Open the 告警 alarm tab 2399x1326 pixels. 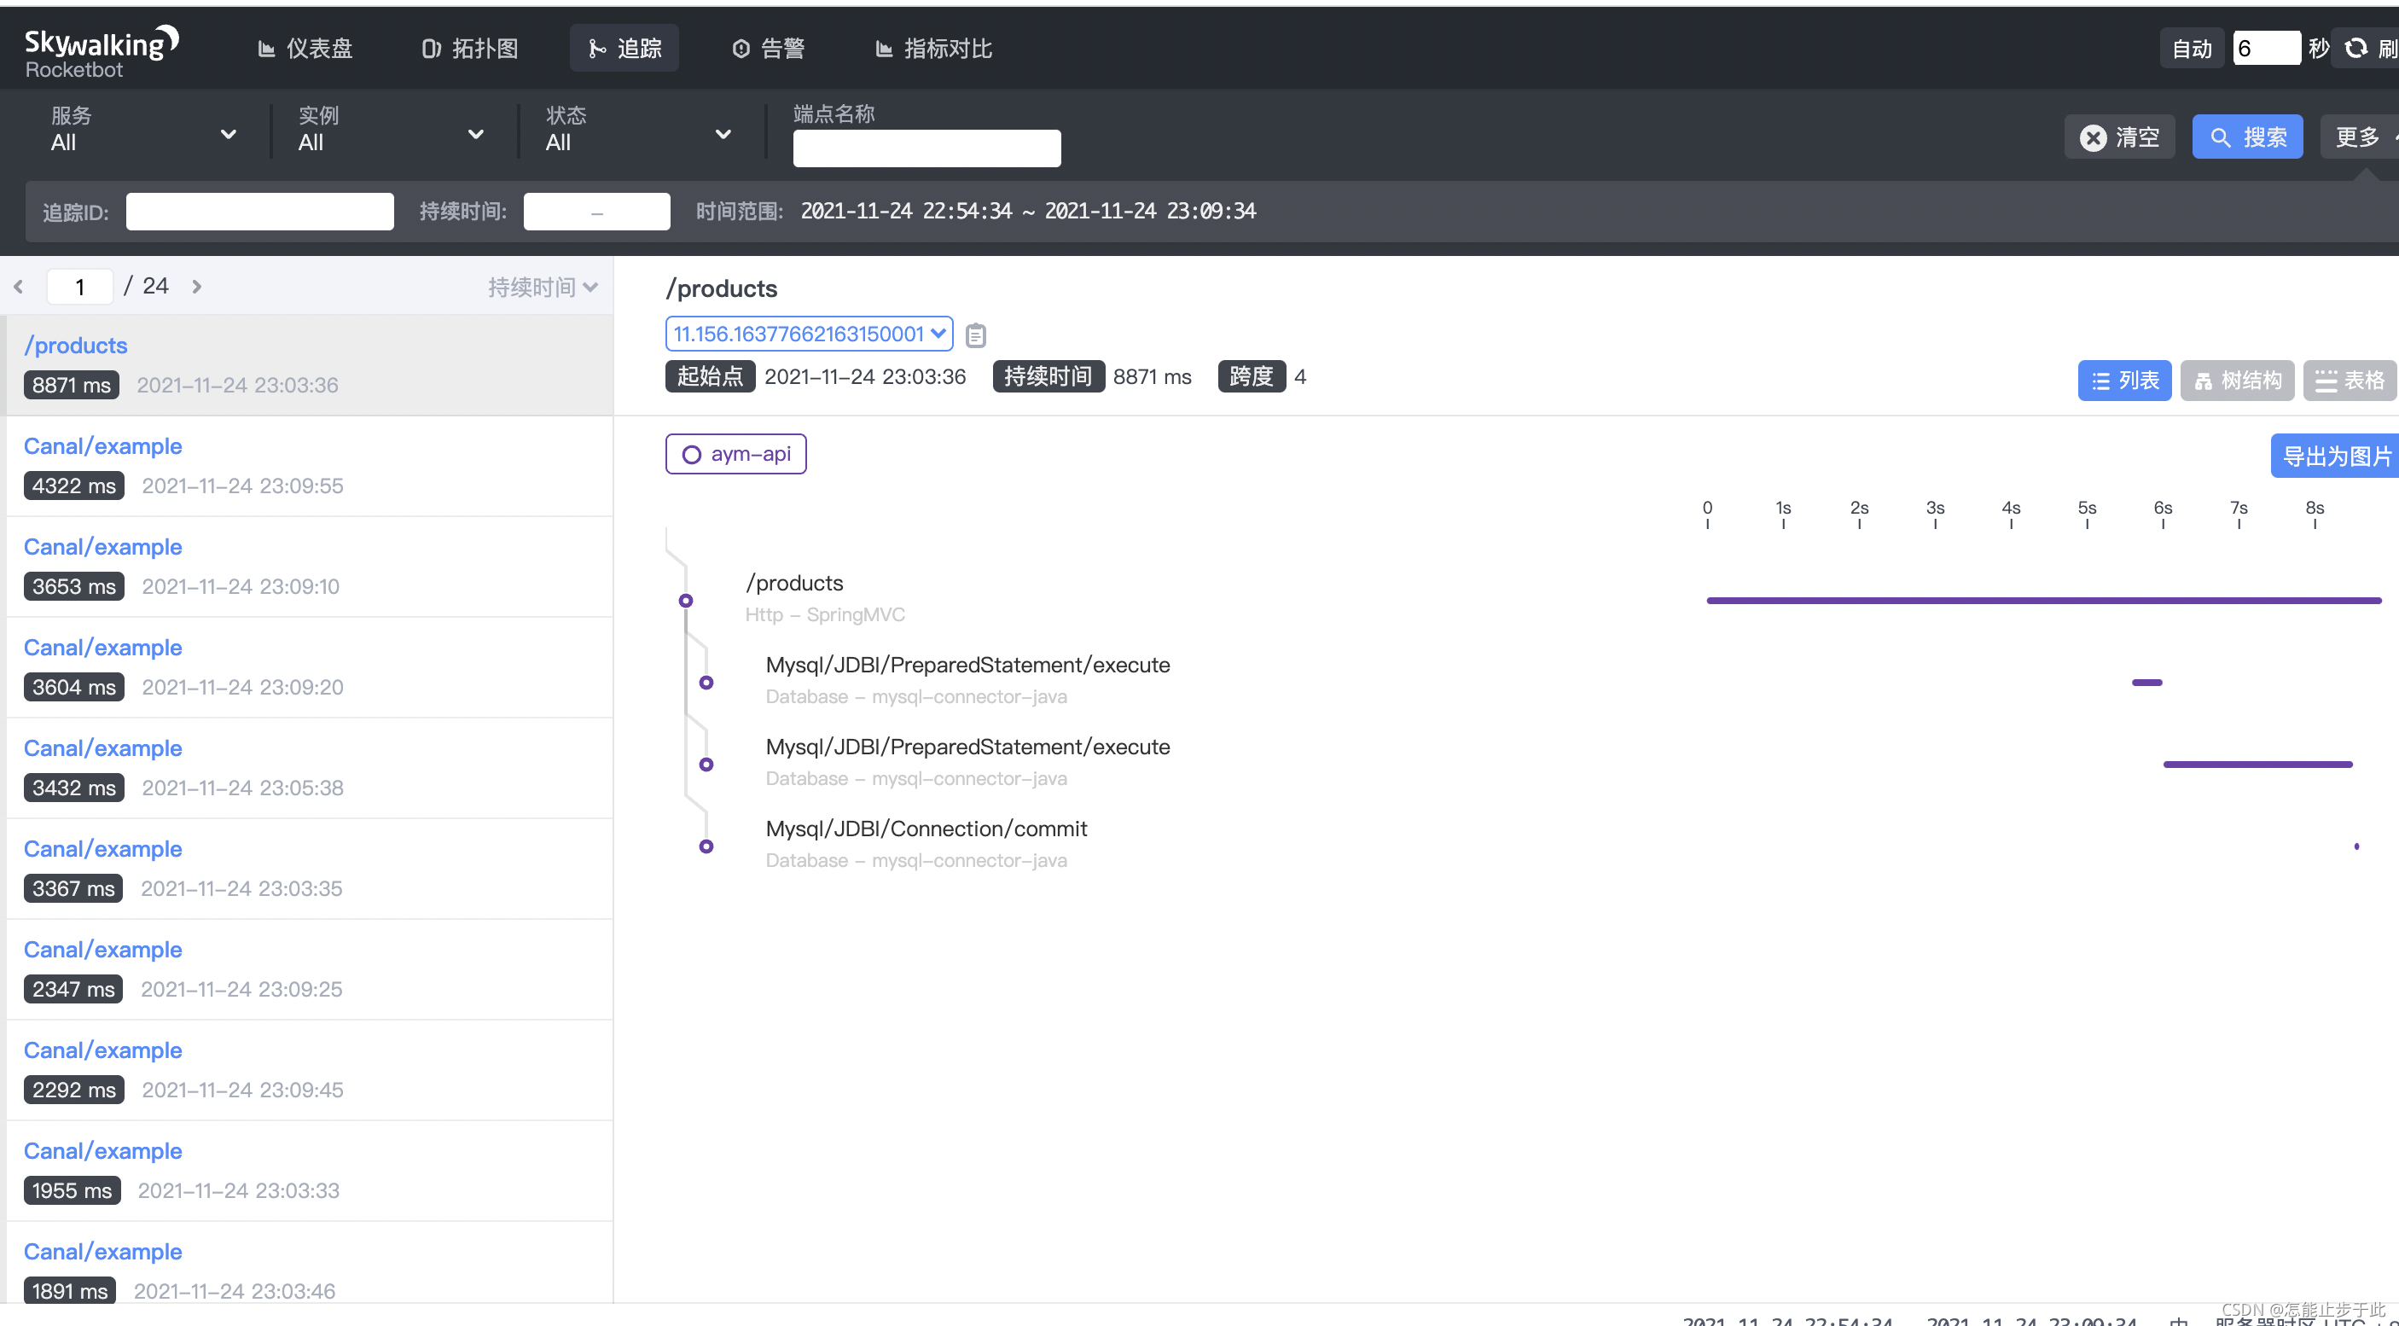tap(770, 49)
